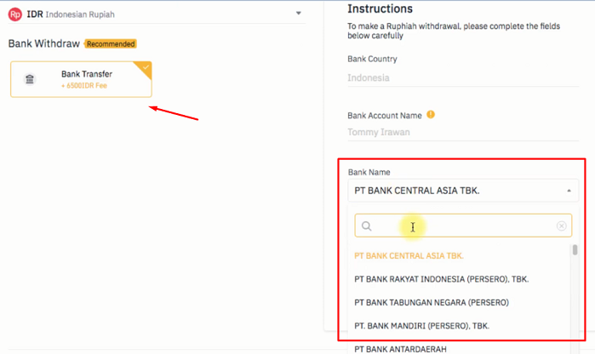Image resolution: width=595 pixels, height=354 pixels.
Task: Click the magnifier icon in bank search
Action: pos(366,226)
